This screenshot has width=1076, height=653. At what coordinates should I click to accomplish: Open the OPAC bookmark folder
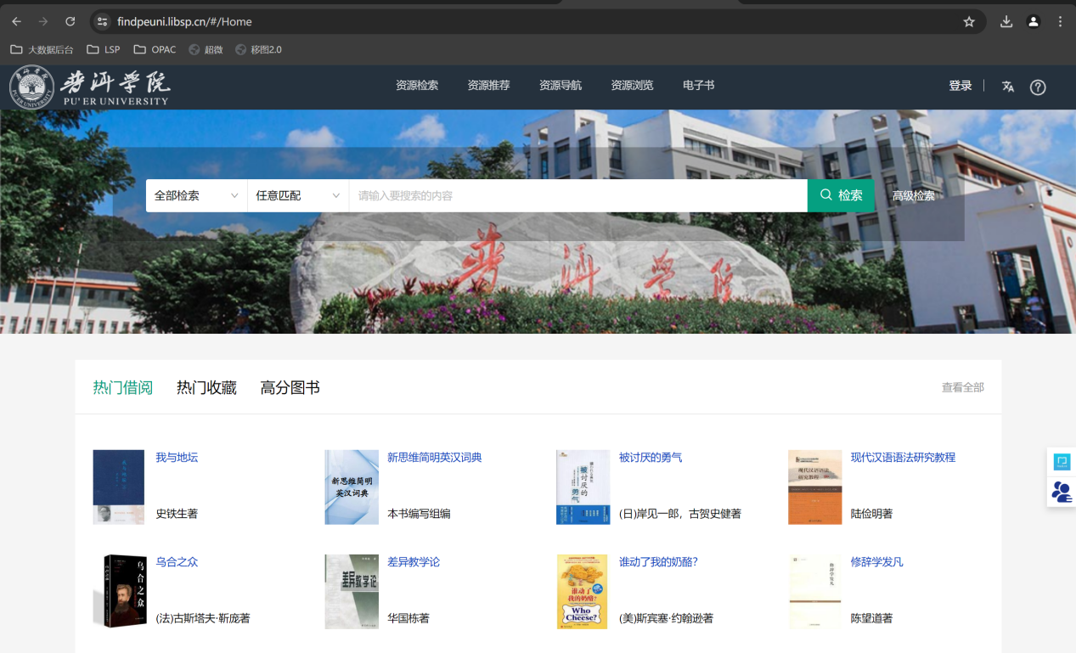pyautogui.click(x=155, y=49)
